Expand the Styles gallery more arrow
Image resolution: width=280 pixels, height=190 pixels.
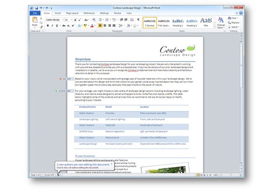coord(215,27)
